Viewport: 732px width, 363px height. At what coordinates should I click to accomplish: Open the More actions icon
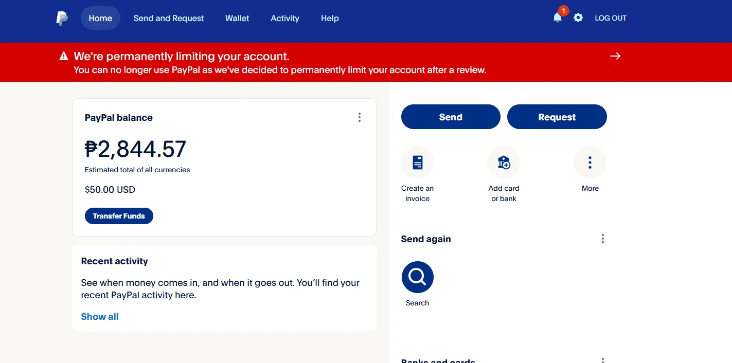coord(590,163)
